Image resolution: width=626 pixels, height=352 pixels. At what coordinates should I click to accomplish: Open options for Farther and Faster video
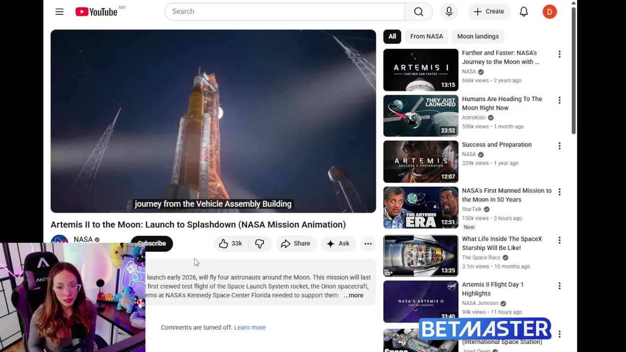coord(559,54)
